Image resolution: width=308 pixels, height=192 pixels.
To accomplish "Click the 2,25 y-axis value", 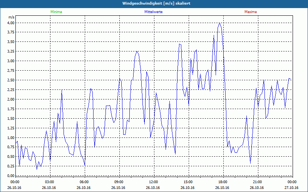I will click(11, 90).
